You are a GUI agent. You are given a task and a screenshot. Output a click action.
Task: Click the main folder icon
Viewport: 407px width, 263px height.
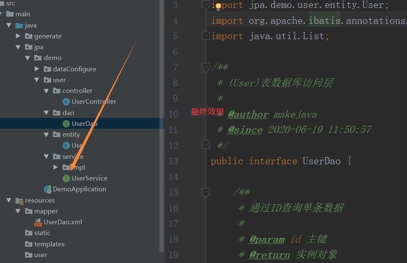(x=10, y=14)
